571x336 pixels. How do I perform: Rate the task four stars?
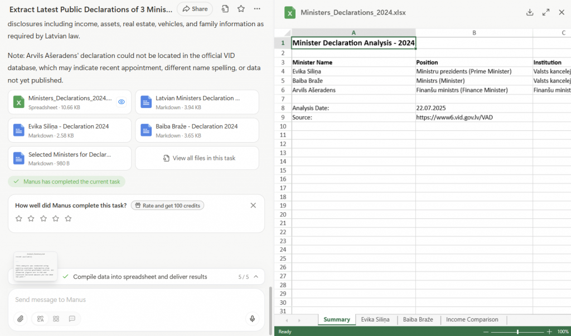point(56,218)
